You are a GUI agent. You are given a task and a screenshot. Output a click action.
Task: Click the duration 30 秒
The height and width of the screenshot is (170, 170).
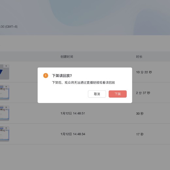pos(140,113)
